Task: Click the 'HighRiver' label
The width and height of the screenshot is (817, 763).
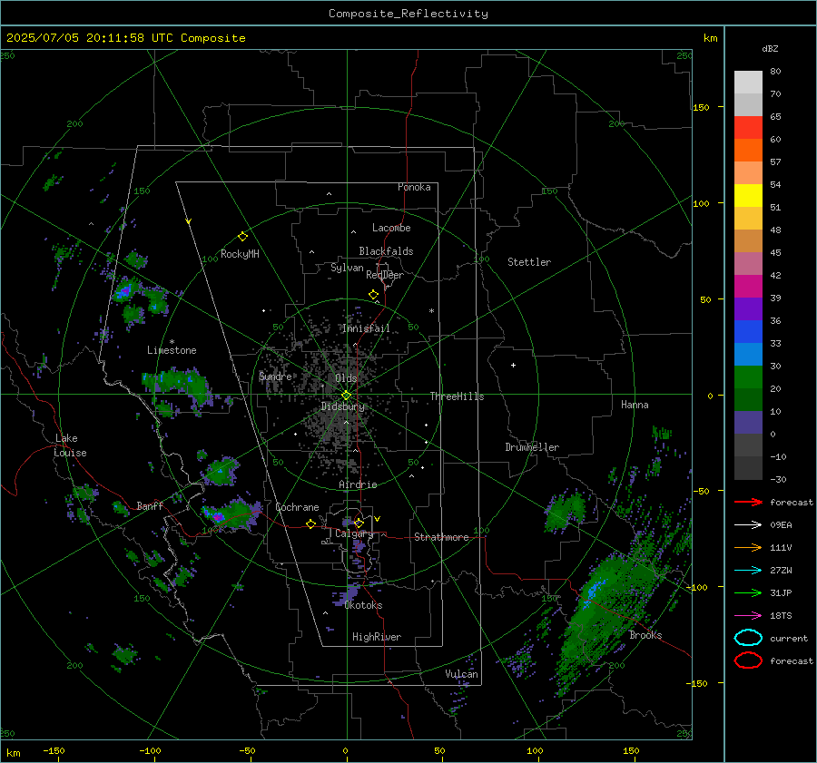Action: click(377, 637)
